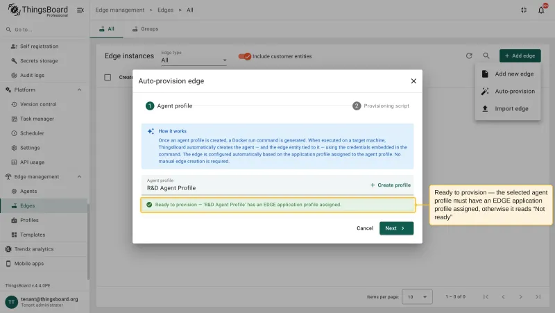Image resolution: width=555 pixels, height=313 pixels.
Task: Click the tenant user avatar
Action: point(11,302)
